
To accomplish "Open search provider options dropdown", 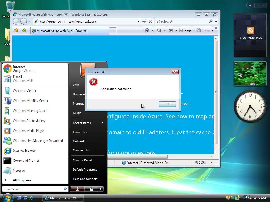I will (x=216, y=22).
